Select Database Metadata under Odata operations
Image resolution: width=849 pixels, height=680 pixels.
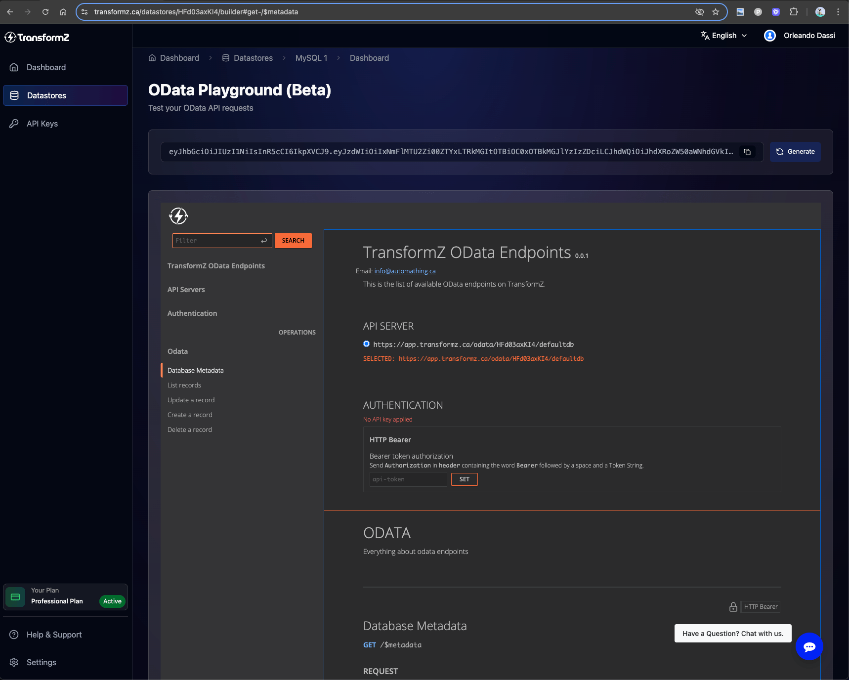coord(195,370)
